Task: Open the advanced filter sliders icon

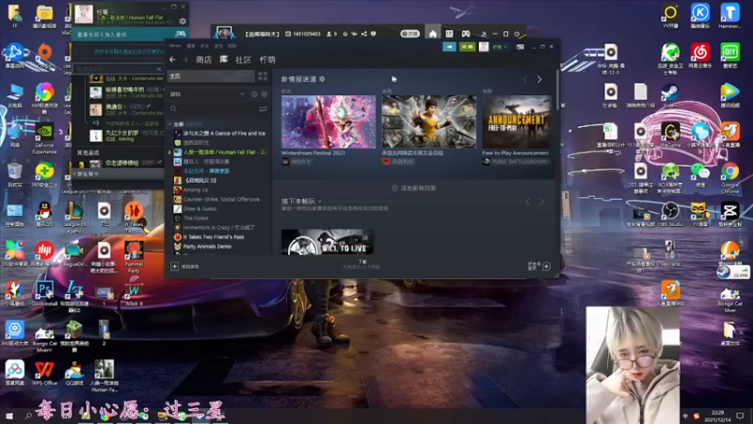Action: point(263,109)
